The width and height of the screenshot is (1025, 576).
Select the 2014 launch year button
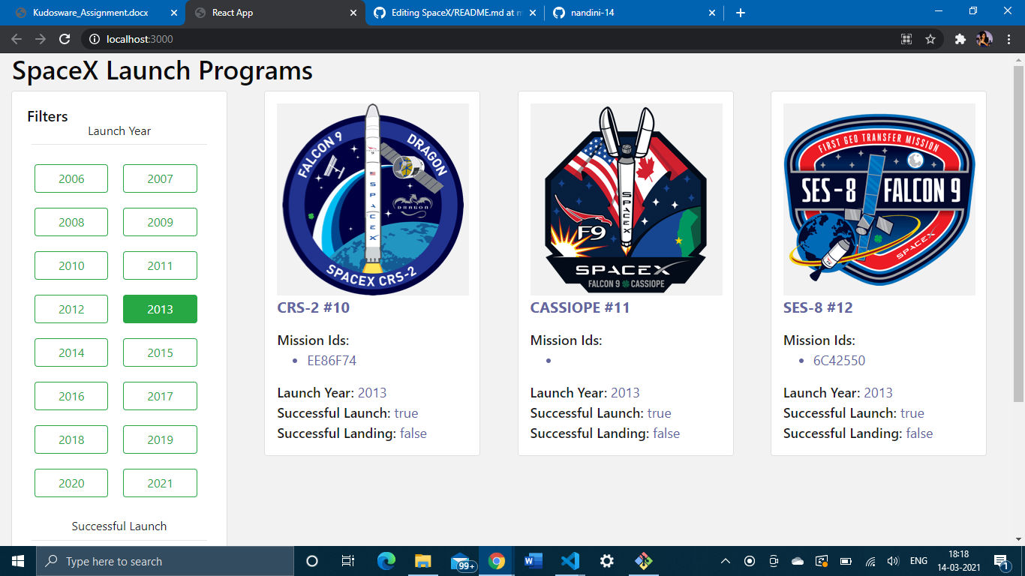point(71,352)
